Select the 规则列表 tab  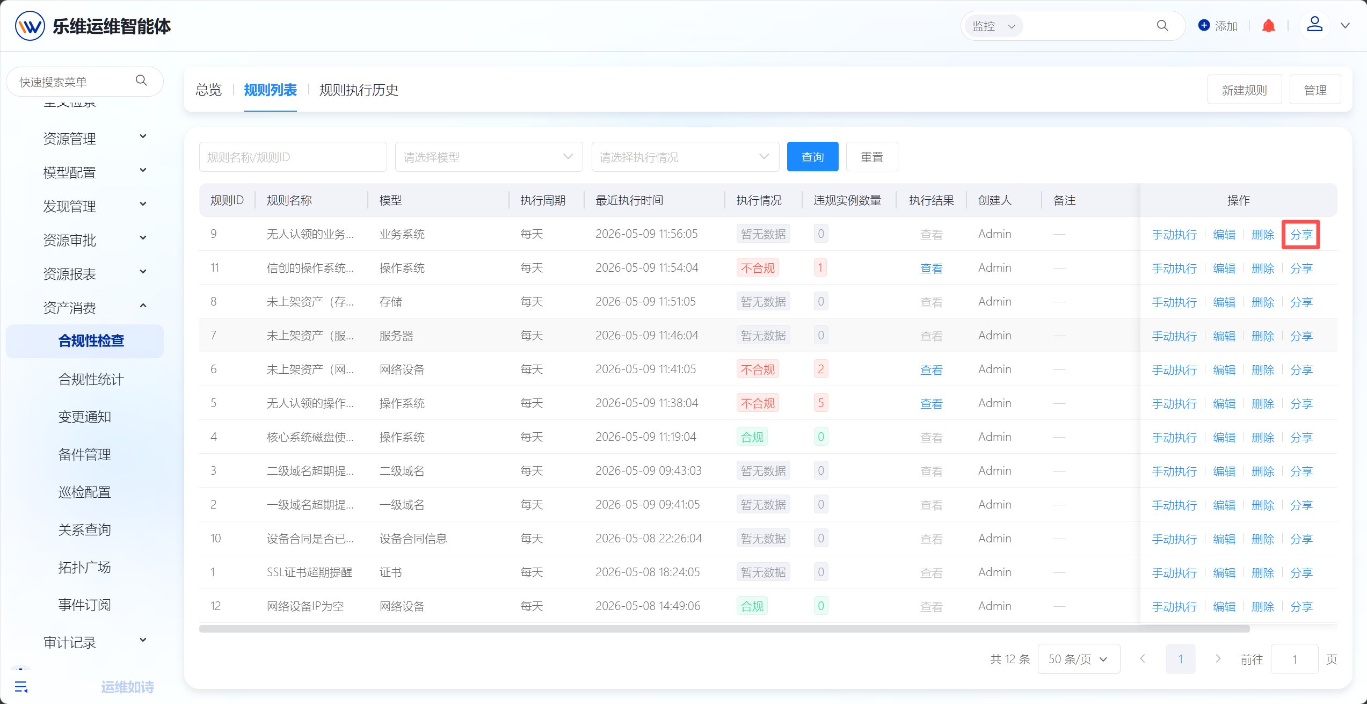point(270,90)
